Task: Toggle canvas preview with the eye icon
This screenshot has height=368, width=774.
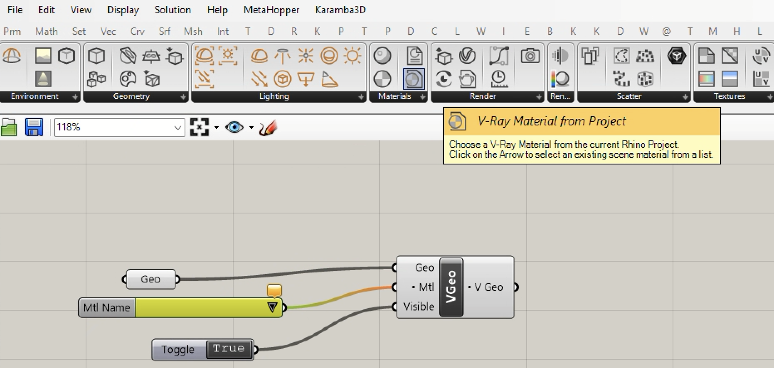Action: (x=234, y=127)
